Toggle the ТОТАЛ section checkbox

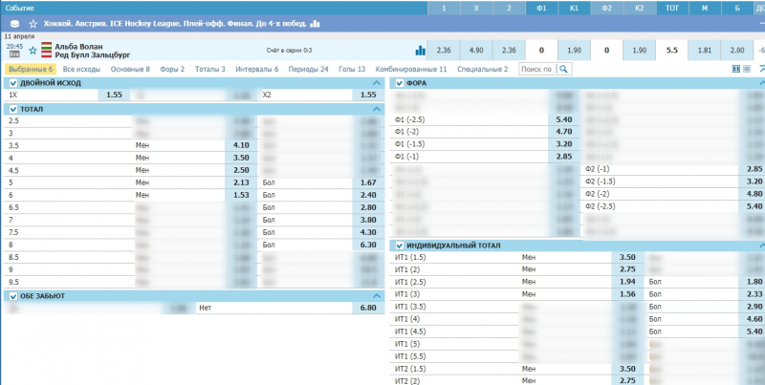coord(12,109)
